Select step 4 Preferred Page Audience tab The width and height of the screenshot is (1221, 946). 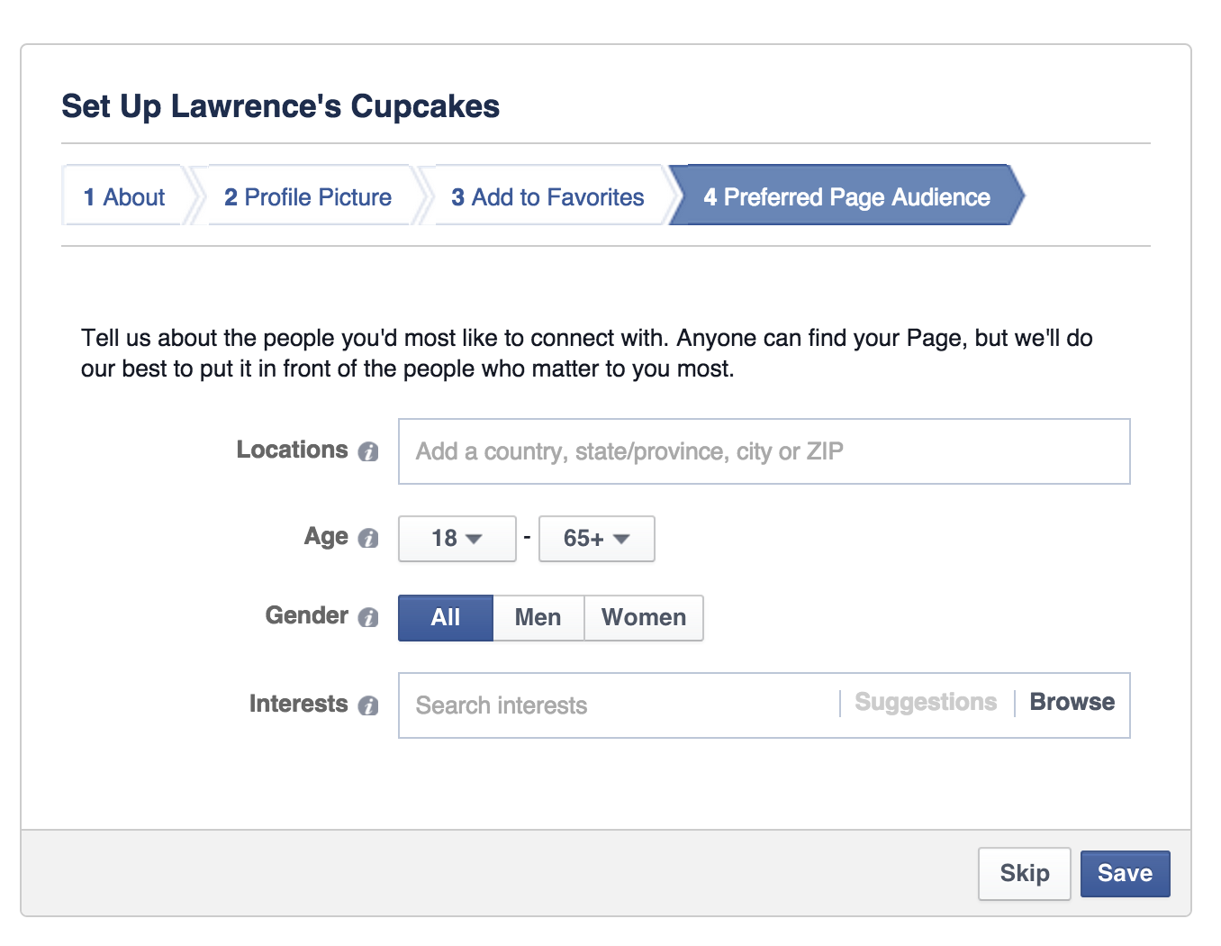coord(846,196)
